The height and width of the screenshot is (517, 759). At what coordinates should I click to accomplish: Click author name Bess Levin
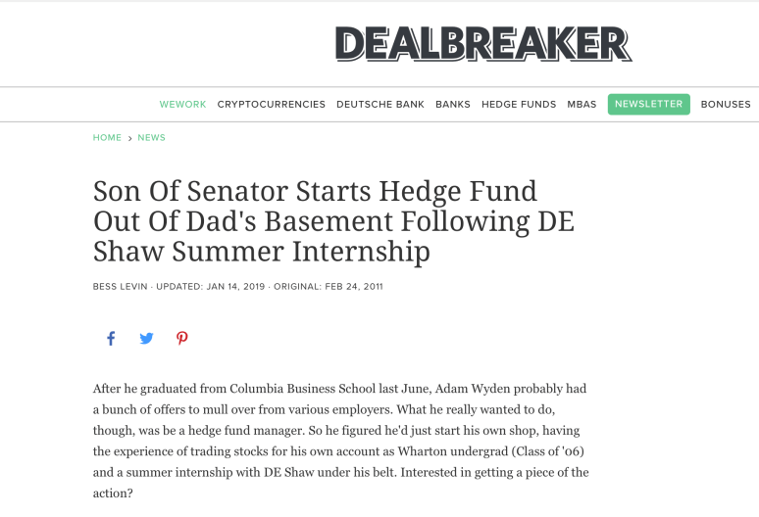point(122,287)
